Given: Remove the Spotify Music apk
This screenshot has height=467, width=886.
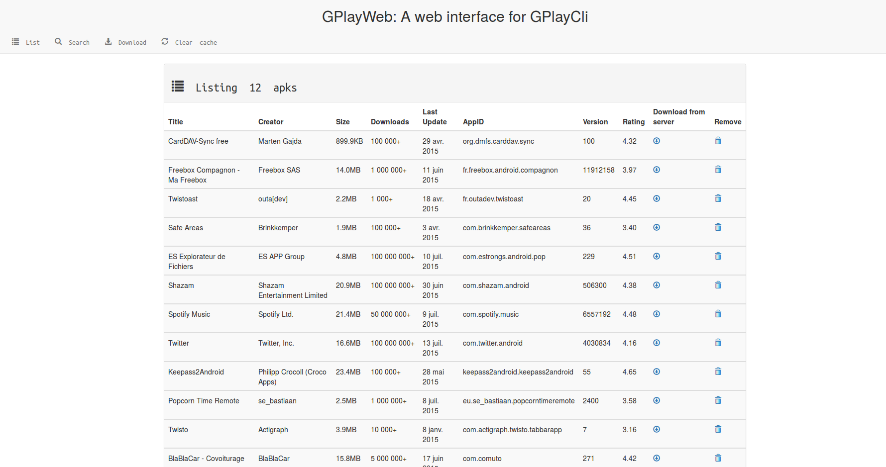Looking at the screenshot, I should pyautogui.click(x=718, y=314).
